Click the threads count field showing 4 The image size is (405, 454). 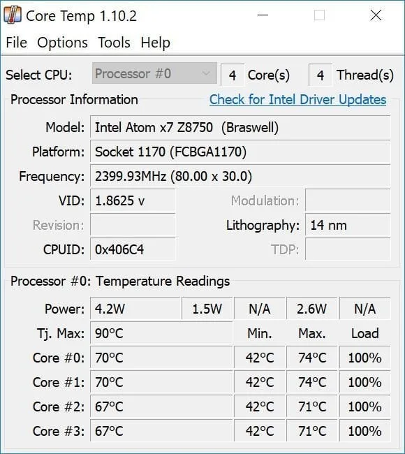click(321, 75)
